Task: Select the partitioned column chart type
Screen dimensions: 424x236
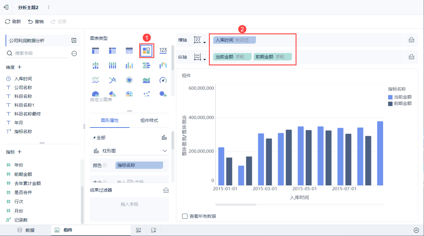Action: coord(95,65)
